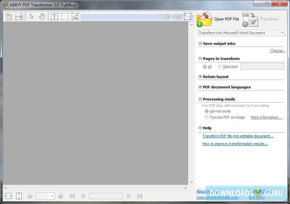Go to the next page
This screenshot has width=290, height=204.
(129, 196)
